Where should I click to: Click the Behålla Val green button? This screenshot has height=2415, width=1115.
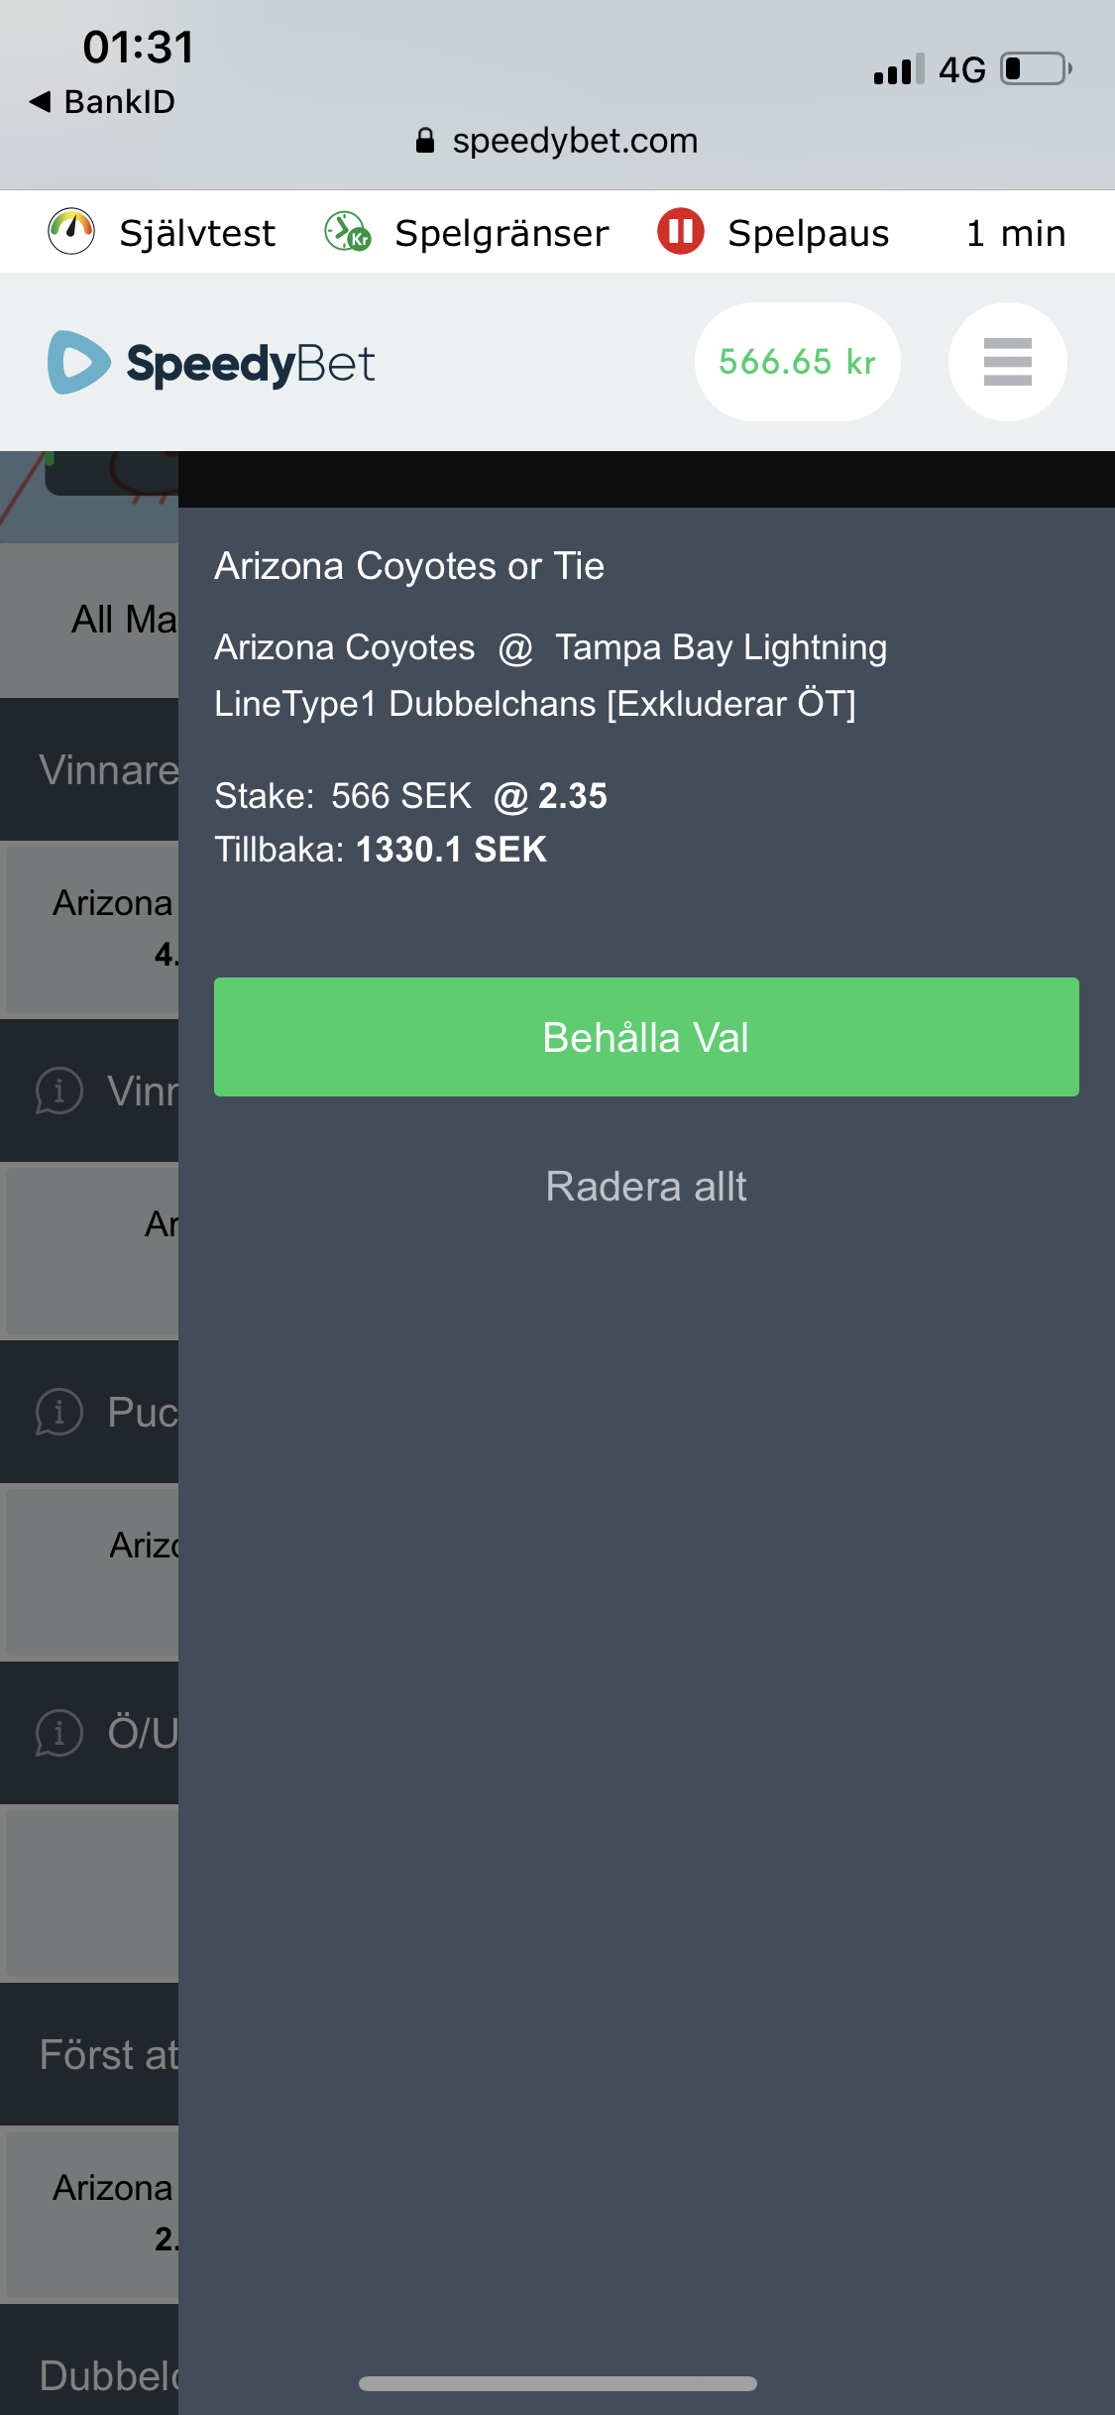(x=646, y=1037)
